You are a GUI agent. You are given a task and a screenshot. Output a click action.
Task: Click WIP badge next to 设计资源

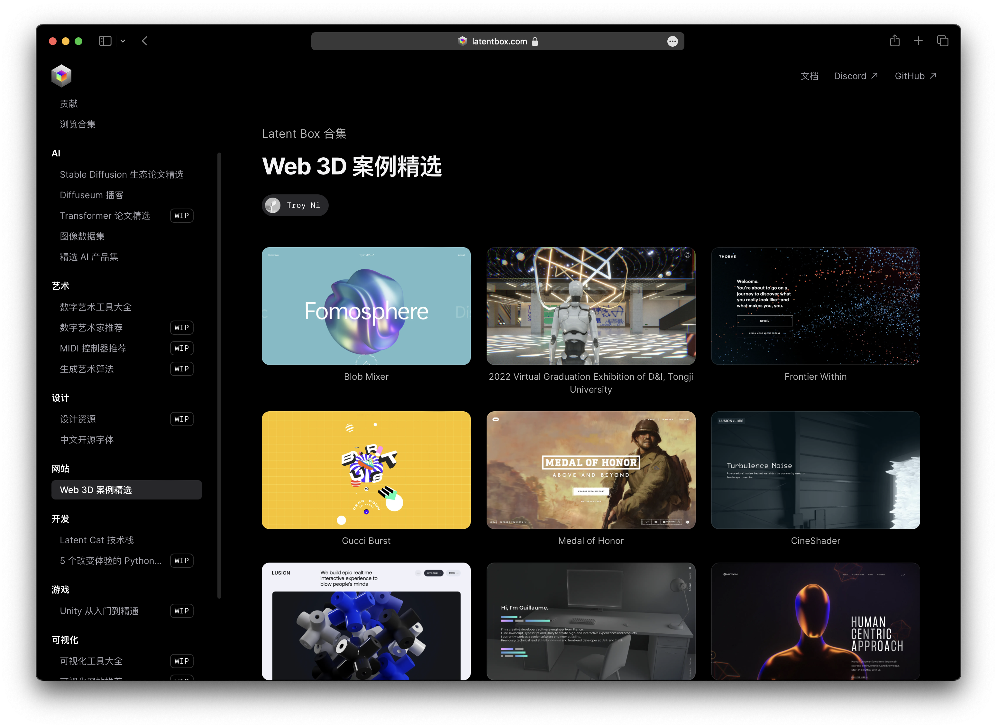[x=181, y=419]
